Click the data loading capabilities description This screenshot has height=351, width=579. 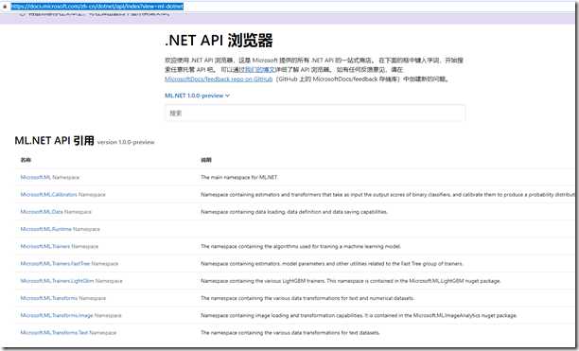coord(294,212)
